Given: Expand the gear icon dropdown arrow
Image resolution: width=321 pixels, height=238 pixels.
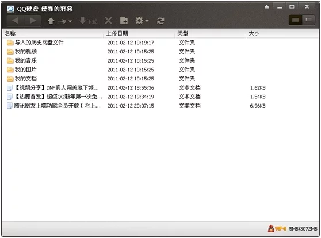Looking at the screenshot, I should pos(147,21).
